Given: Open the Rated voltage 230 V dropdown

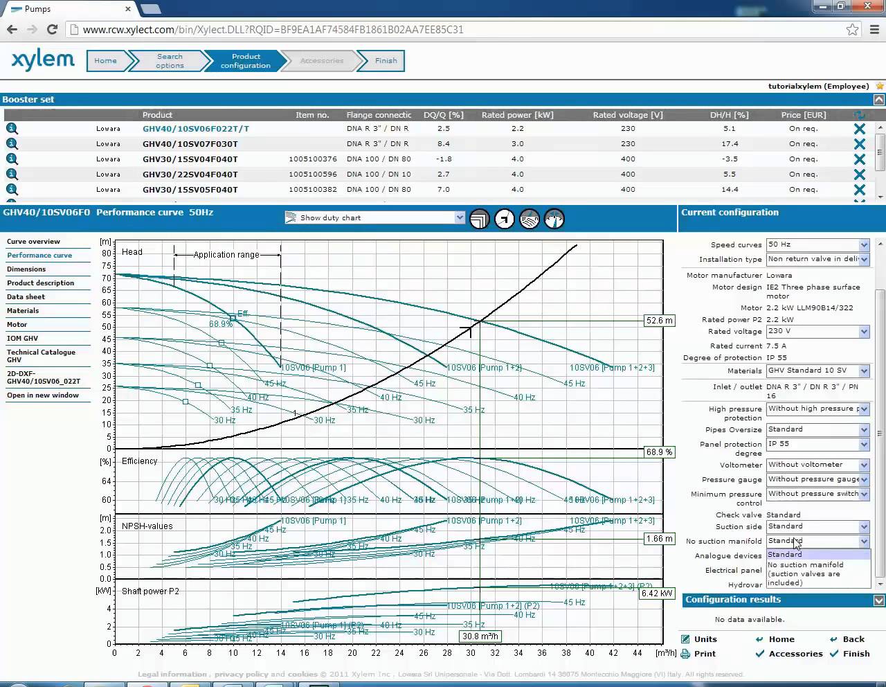Looking at the screenshot, I should 817,331.
